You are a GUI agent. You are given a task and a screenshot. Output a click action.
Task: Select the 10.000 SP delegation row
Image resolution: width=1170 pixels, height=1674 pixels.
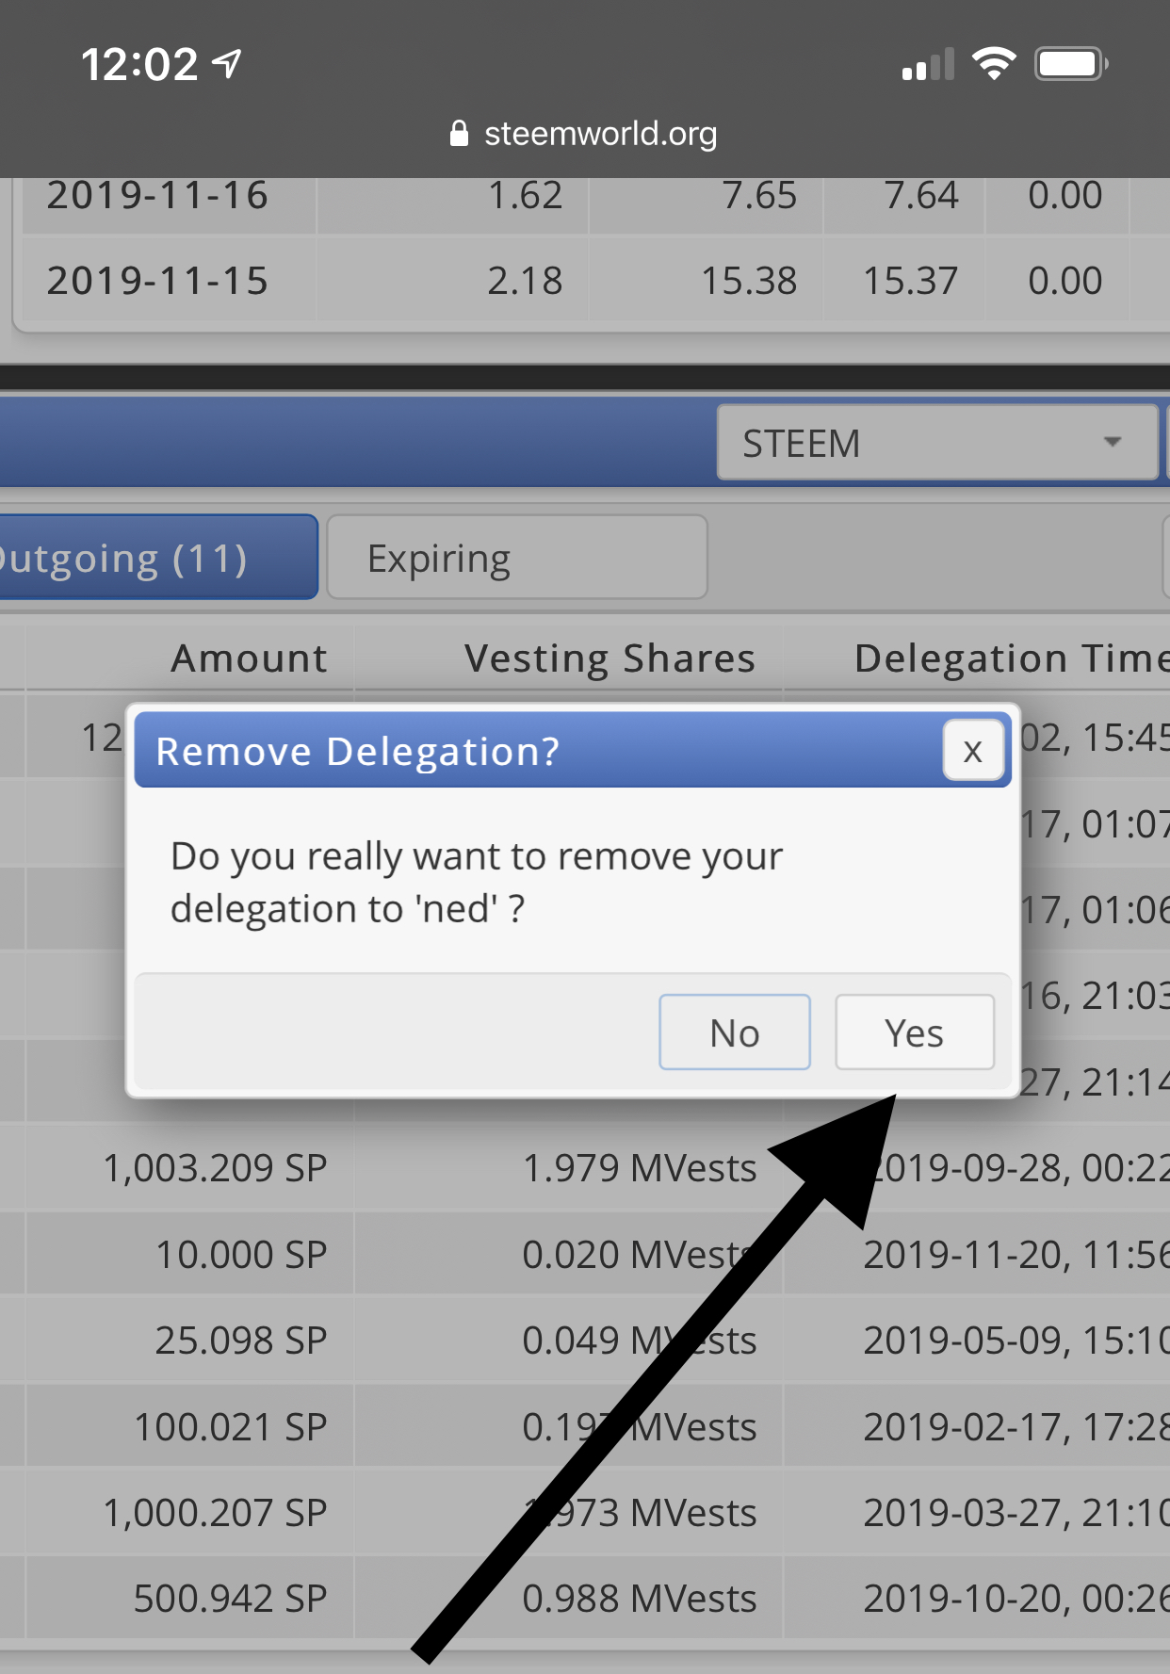click(585, 1254)
